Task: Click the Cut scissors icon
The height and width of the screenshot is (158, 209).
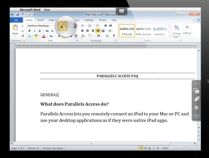Action: coord(23,26)
